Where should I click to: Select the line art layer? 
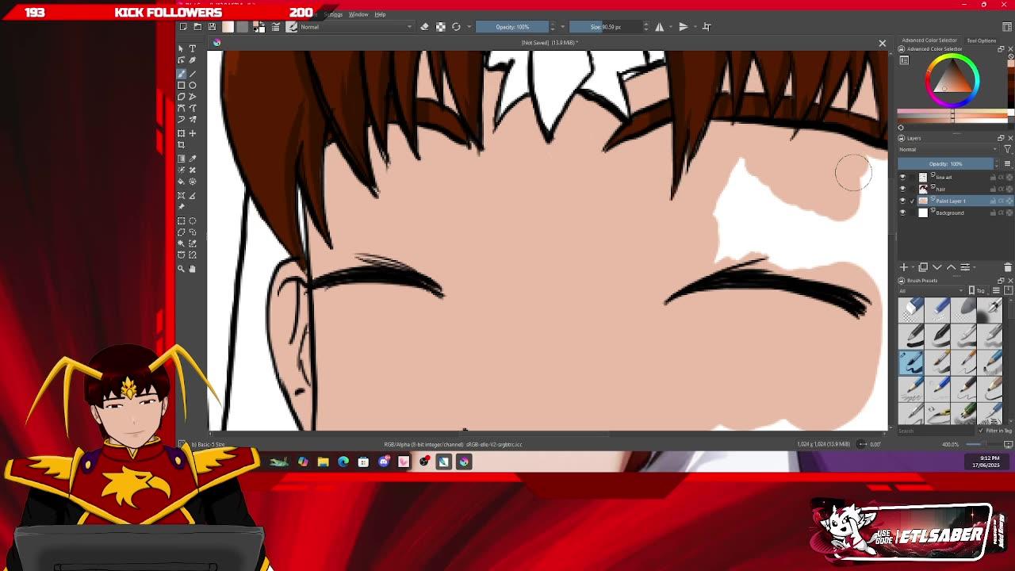(x=944, y=177)
